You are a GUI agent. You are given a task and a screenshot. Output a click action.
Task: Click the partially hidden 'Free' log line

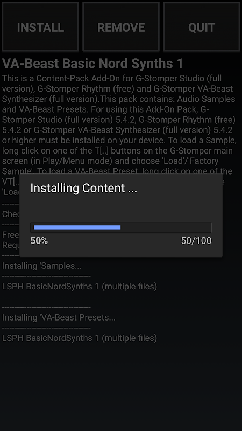[10, 234]
